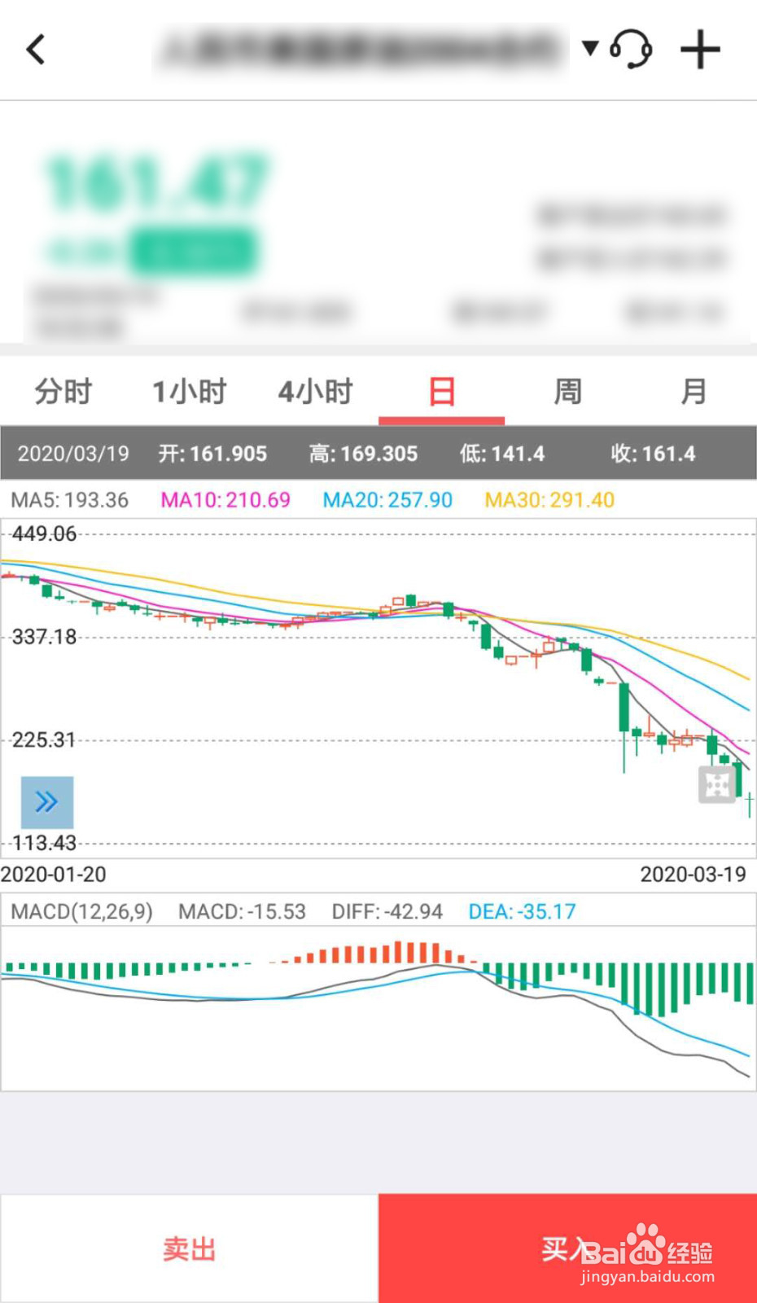The image size is (757, 1303).
Task: Select the 日 daily chart tab
Action: click(441, 392)
